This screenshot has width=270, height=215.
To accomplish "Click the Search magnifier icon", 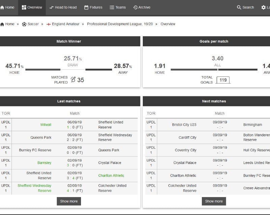I will (239, 7).
